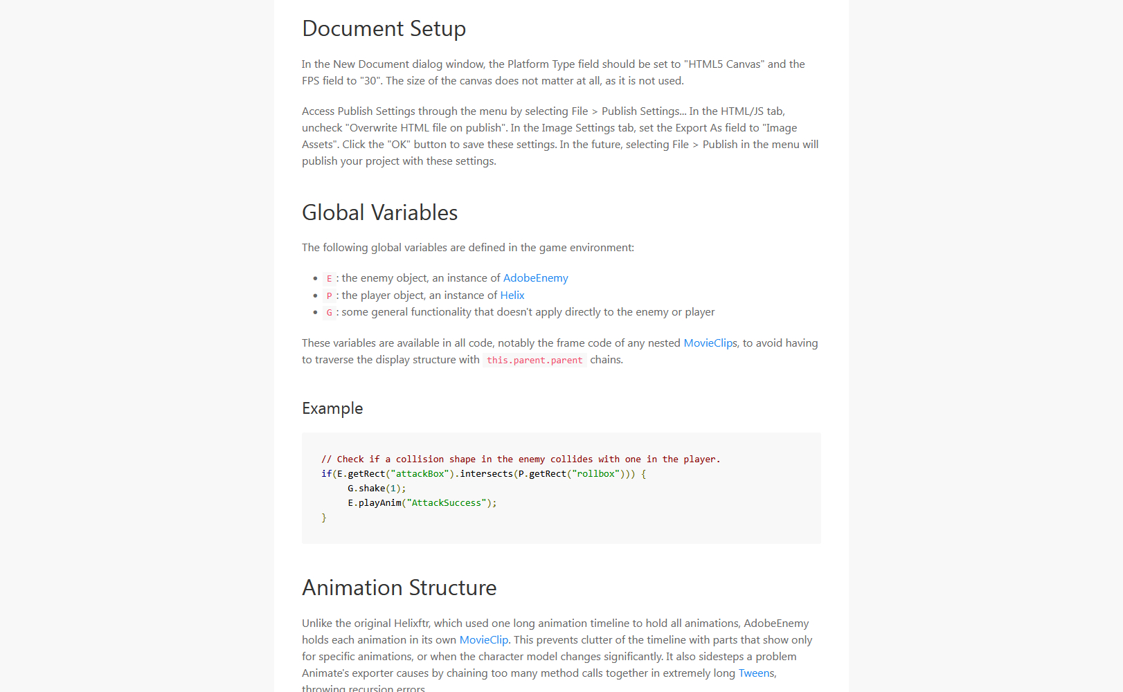Click the Global Variables heading
This screenshot has height=692, width=1123.
tap(379, 212)
